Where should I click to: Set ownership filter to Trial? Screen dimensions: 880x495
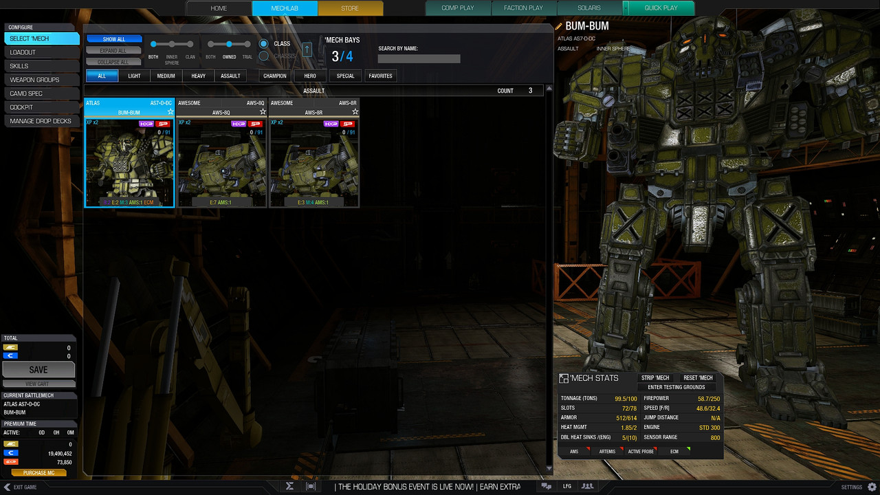coord(247,44)
